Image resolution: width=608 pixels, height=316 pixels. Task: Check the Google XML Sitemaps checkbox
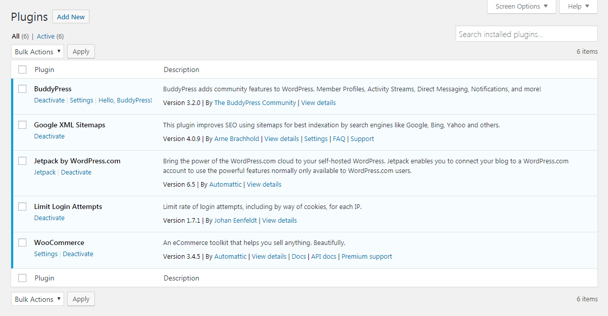[x=22, y=125]
